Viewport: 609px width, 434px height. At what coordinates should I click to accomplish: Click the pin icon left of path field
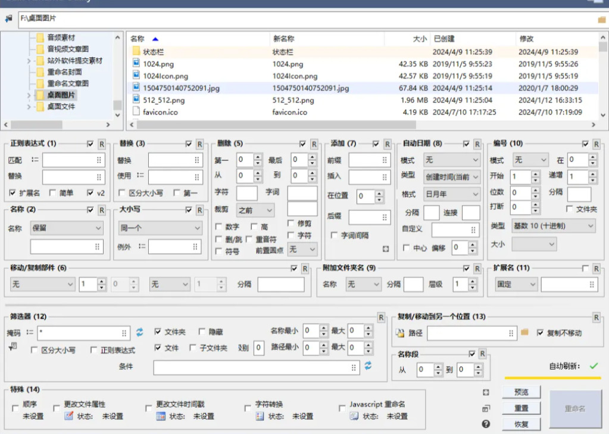coord(8,18)
